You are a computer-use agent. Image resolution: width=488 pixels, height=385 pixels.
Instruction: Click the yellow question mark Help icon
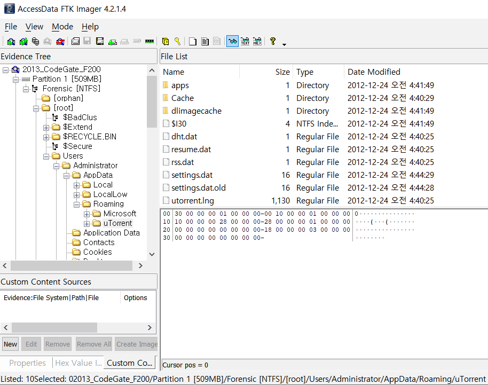point(273,41)
